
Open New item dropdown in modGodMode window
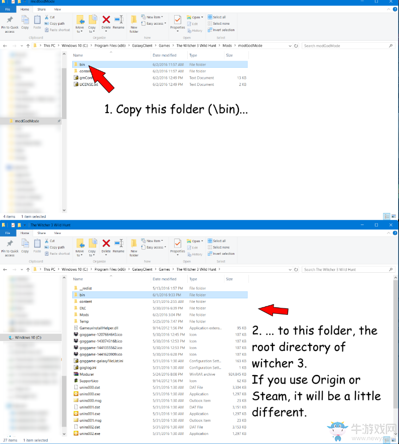[152, 17]
